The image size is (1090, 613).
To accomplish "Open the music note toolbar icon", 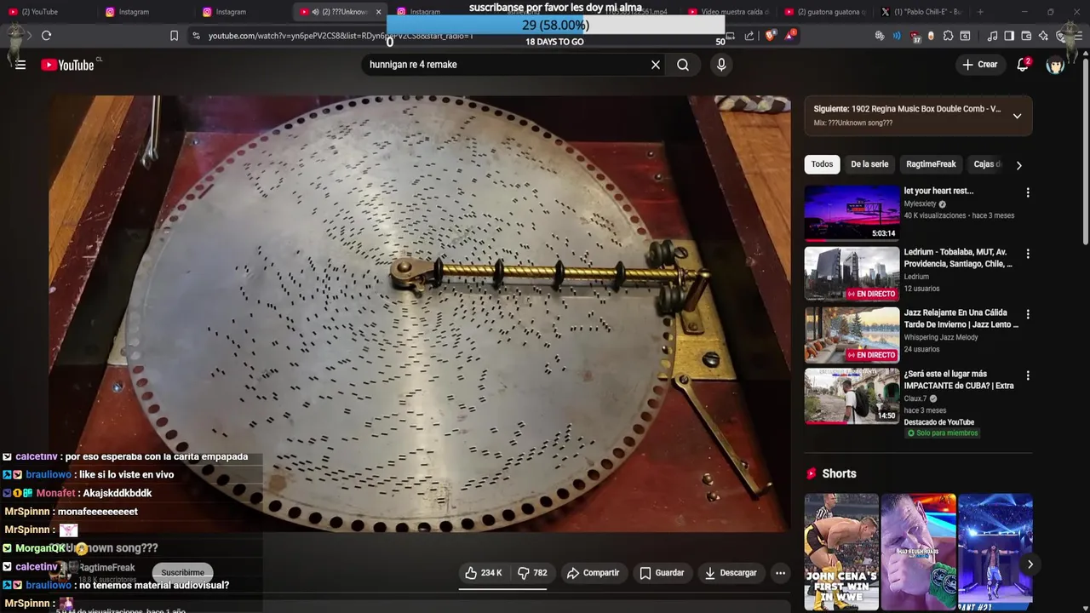I will 992,36.
